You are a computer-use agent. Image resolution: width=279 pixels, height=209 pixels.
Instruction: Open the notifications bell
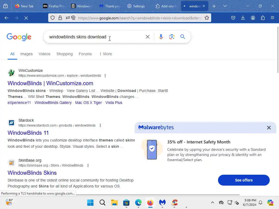pos(260,202)
